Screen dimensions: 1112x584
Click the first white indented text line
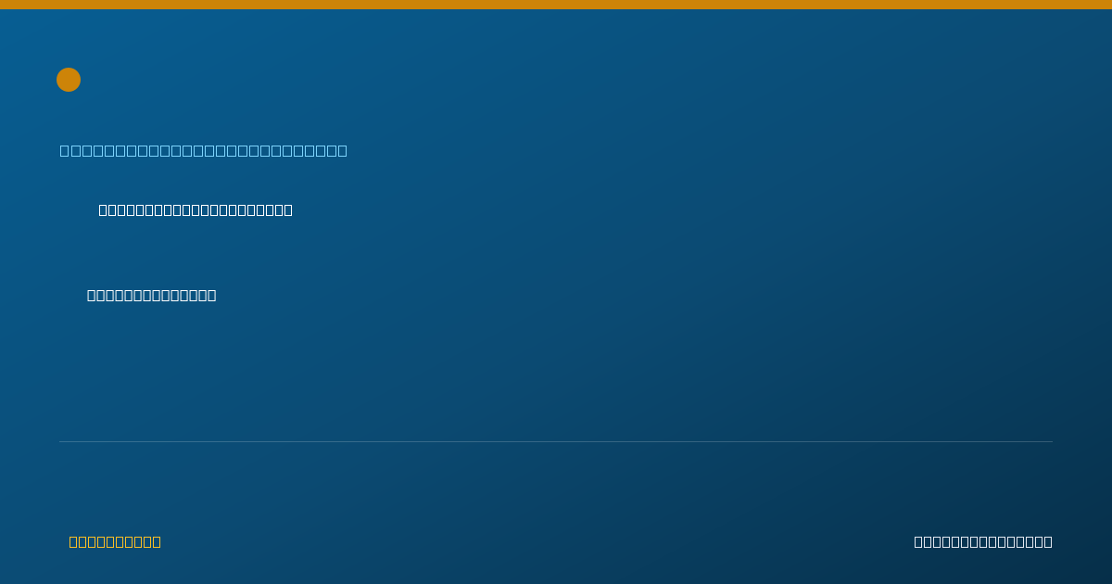tap(196, 209)
